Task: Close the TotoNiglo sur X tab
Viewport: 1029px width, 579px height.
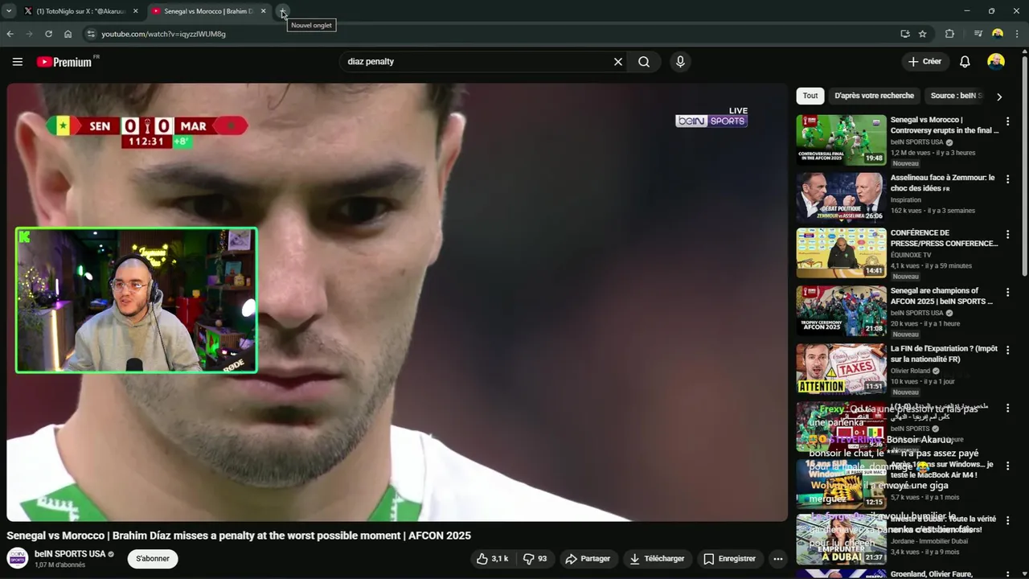Action: [135, 11]
